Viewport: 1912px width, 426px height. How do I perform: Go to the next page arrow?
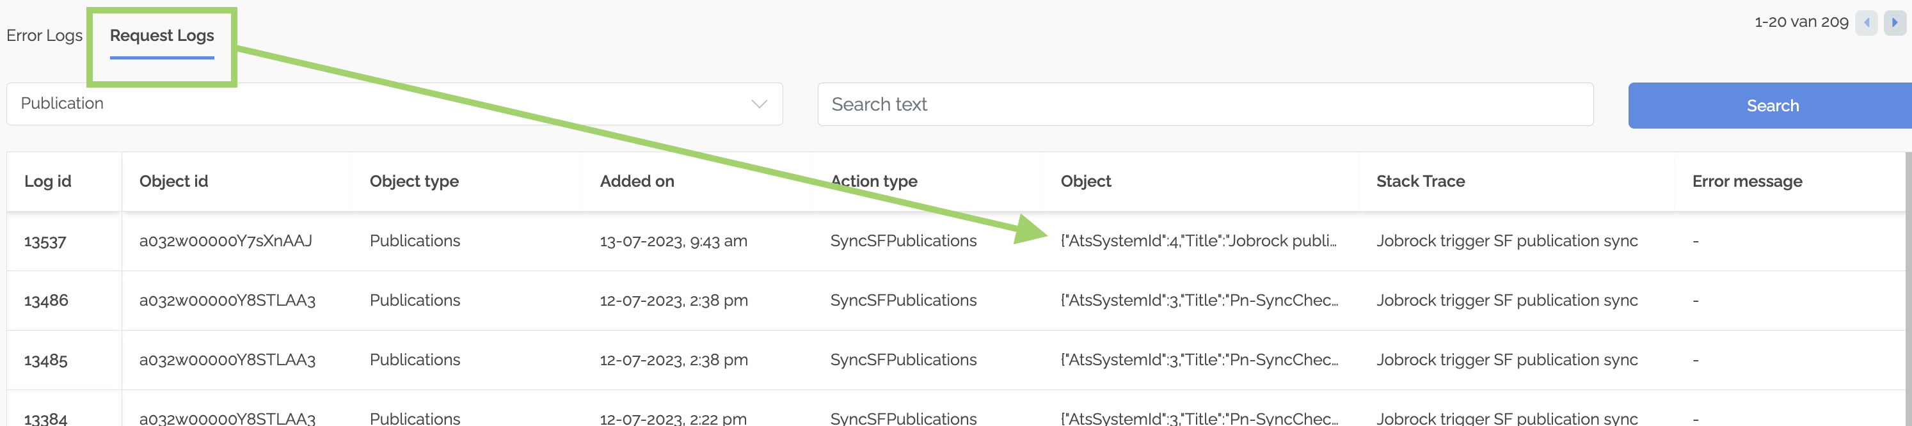coord(1894,23)
